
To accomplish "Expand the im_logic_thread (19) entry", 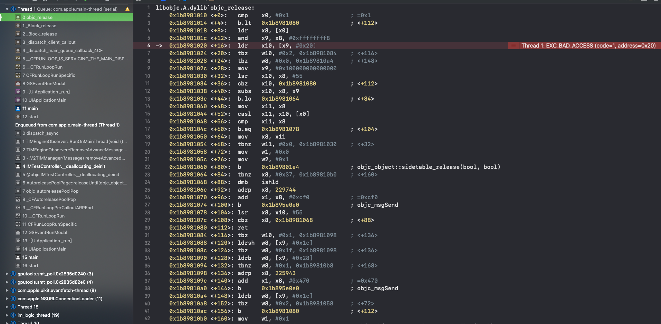I will coord(7,315).
